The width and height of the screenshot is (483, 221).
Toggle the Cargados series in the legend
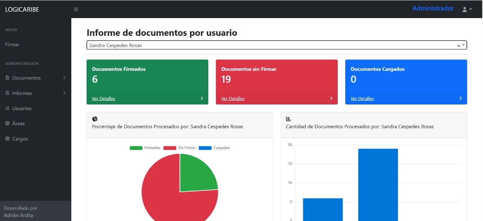[213, 147]
